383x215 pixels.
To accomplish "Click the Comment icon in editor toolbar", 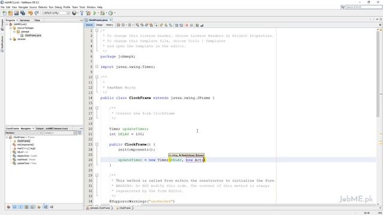I will pyautogui.click(x=197, y=25).
